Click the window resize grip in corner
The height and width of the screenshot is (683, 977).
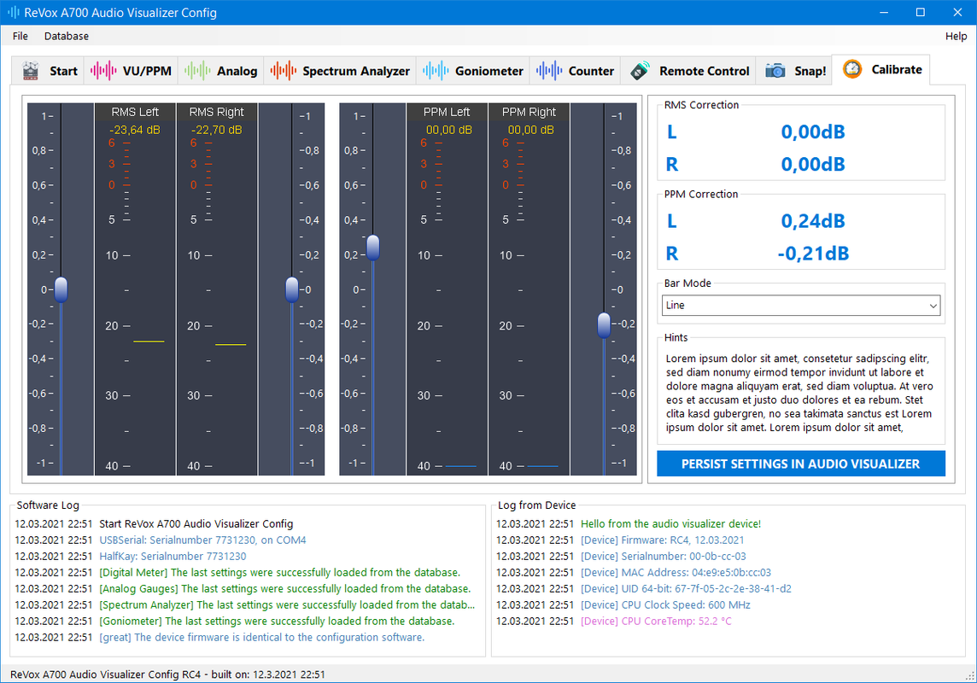(970, 676)
